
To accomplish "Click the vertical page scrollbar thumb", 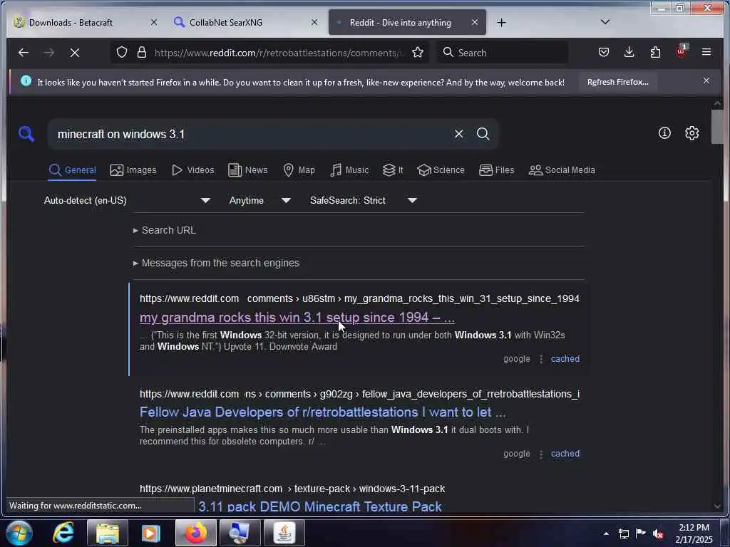I will point(717,127).
